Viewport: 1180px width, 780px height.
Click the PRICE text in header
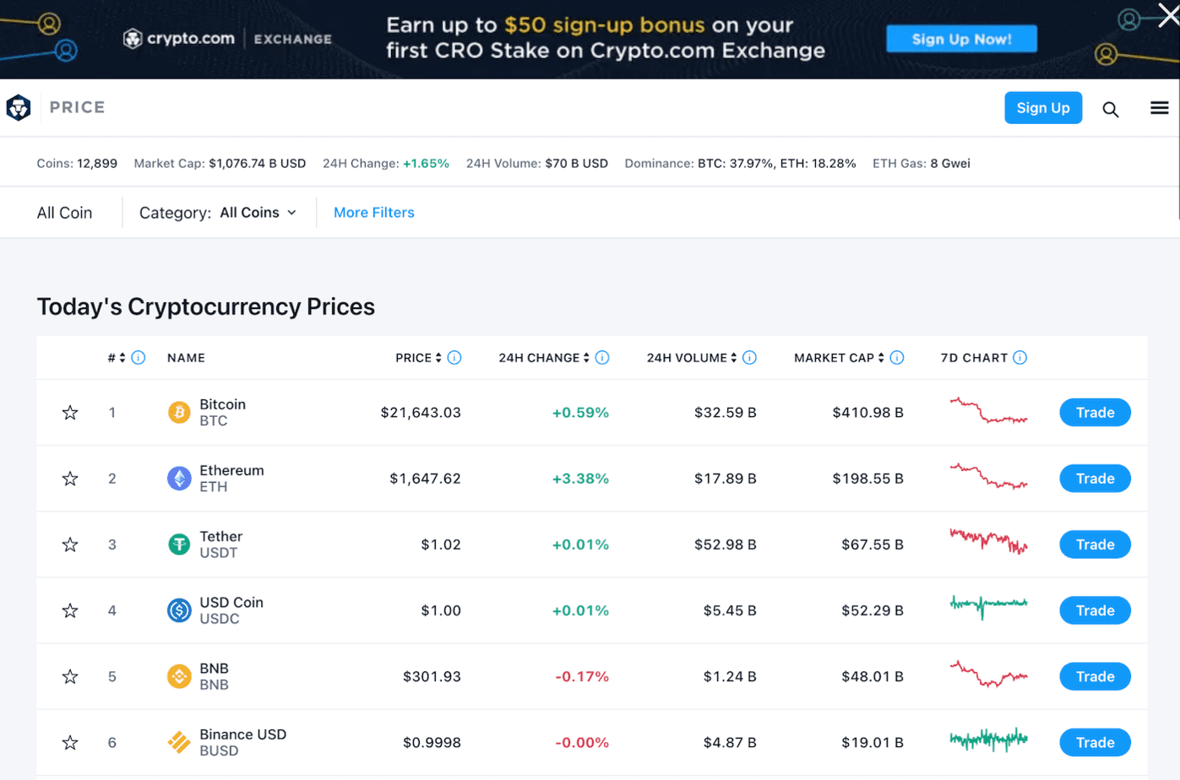[x=77, y=107]
